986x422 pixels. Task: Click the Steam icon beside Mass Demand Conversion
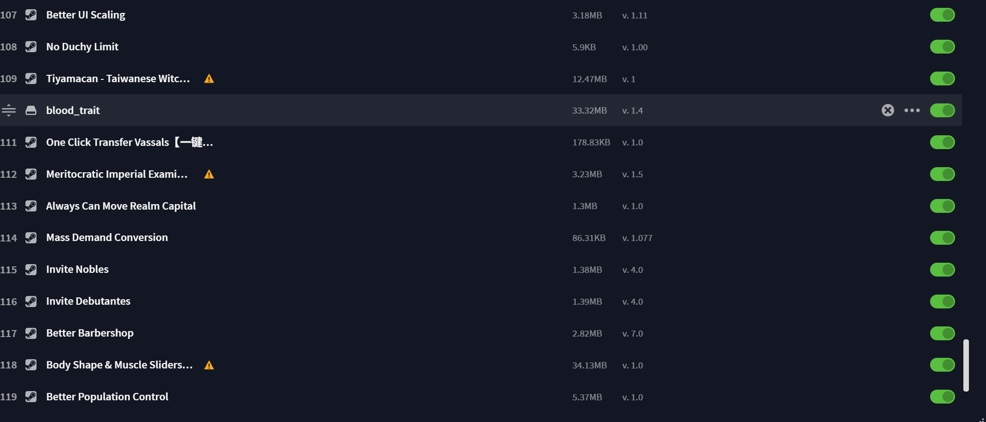click(31, 238)
